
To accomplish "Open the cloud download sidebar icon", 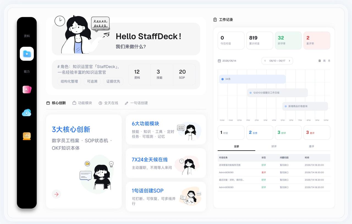I will tap(27, 112).
